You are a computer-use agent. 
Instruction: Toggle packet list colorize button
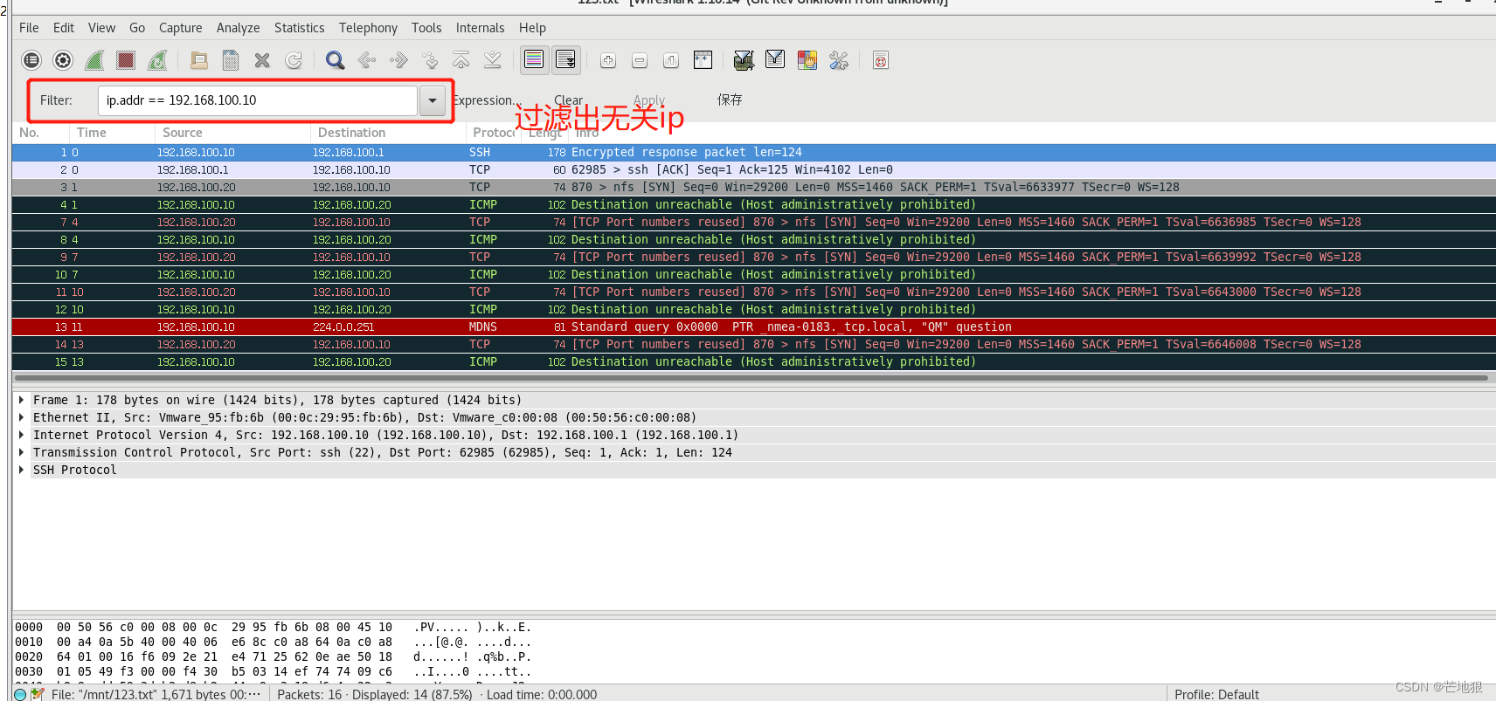click(534, 60)
